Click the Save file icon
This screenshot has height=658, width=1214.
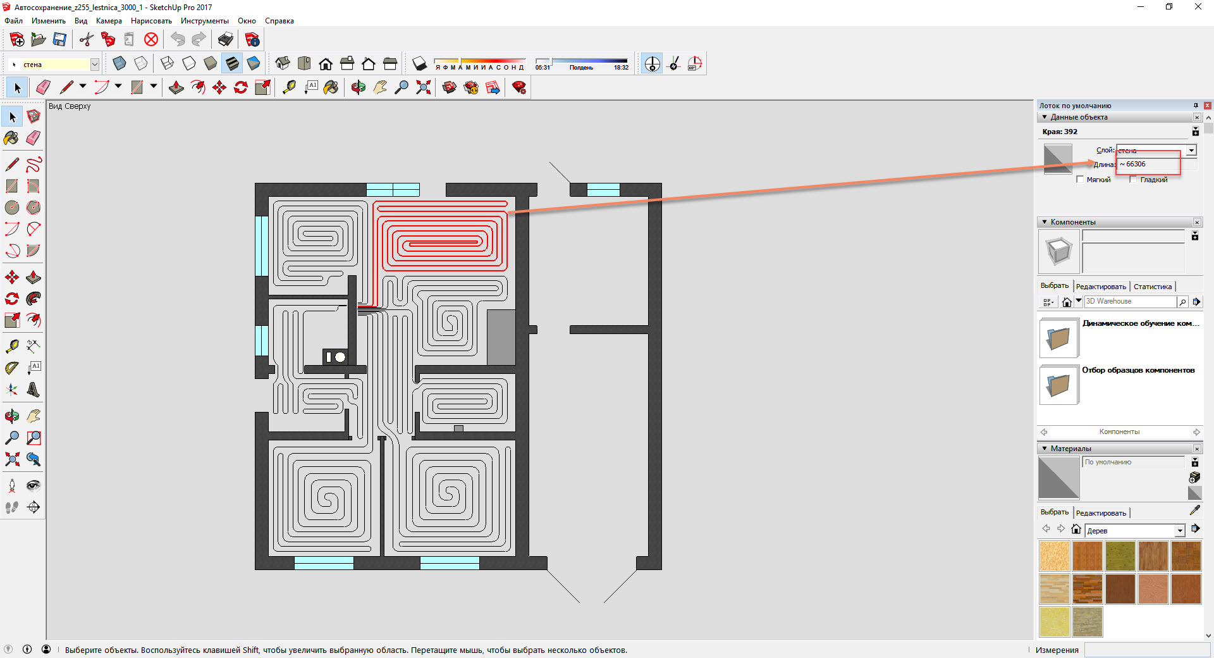tap(59, 40)
